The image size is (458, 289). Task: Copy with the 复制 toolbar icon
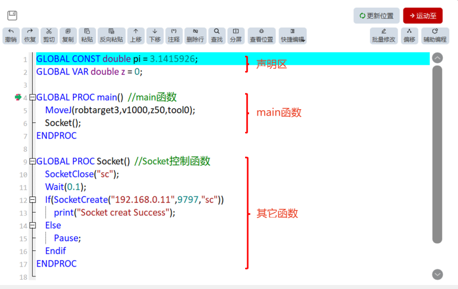68,36
